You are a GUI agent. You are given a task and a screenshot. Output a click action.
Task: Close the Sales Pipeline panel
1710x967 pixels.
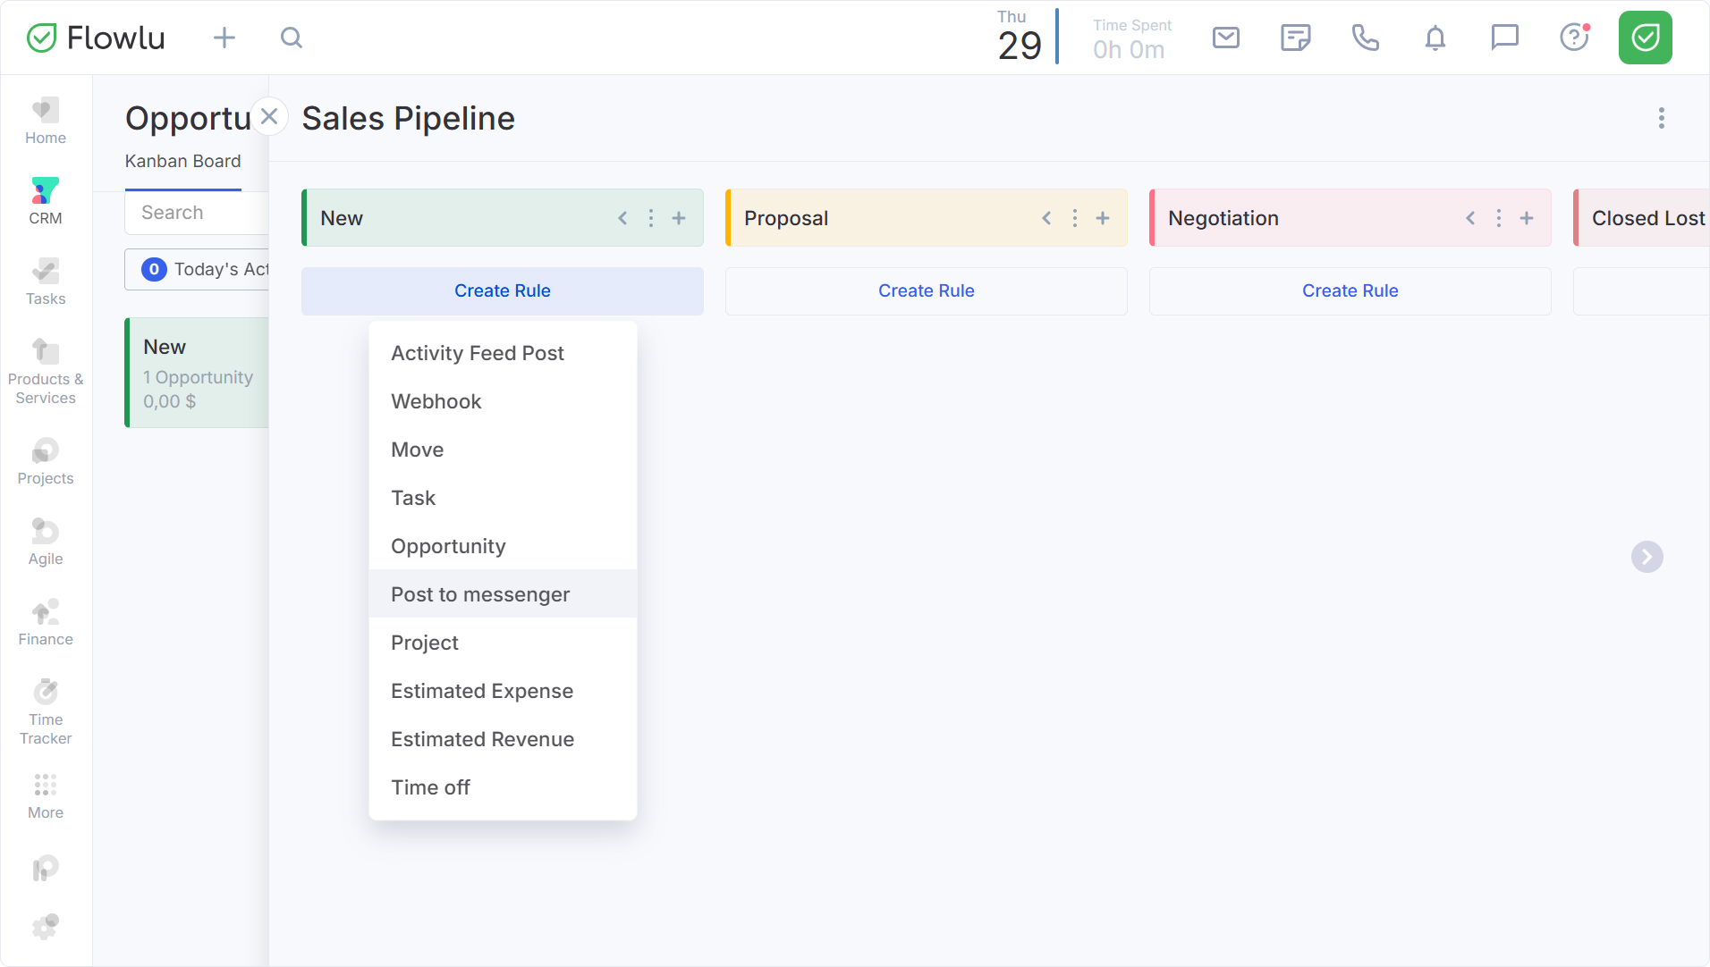point(269,116)
